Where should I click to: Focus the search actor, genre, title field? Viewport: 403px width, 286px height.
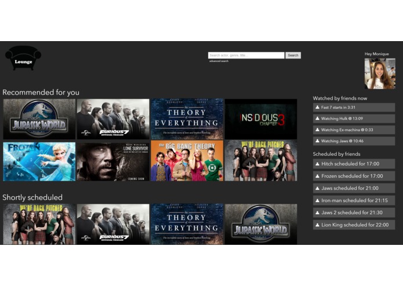click(246, 55)
